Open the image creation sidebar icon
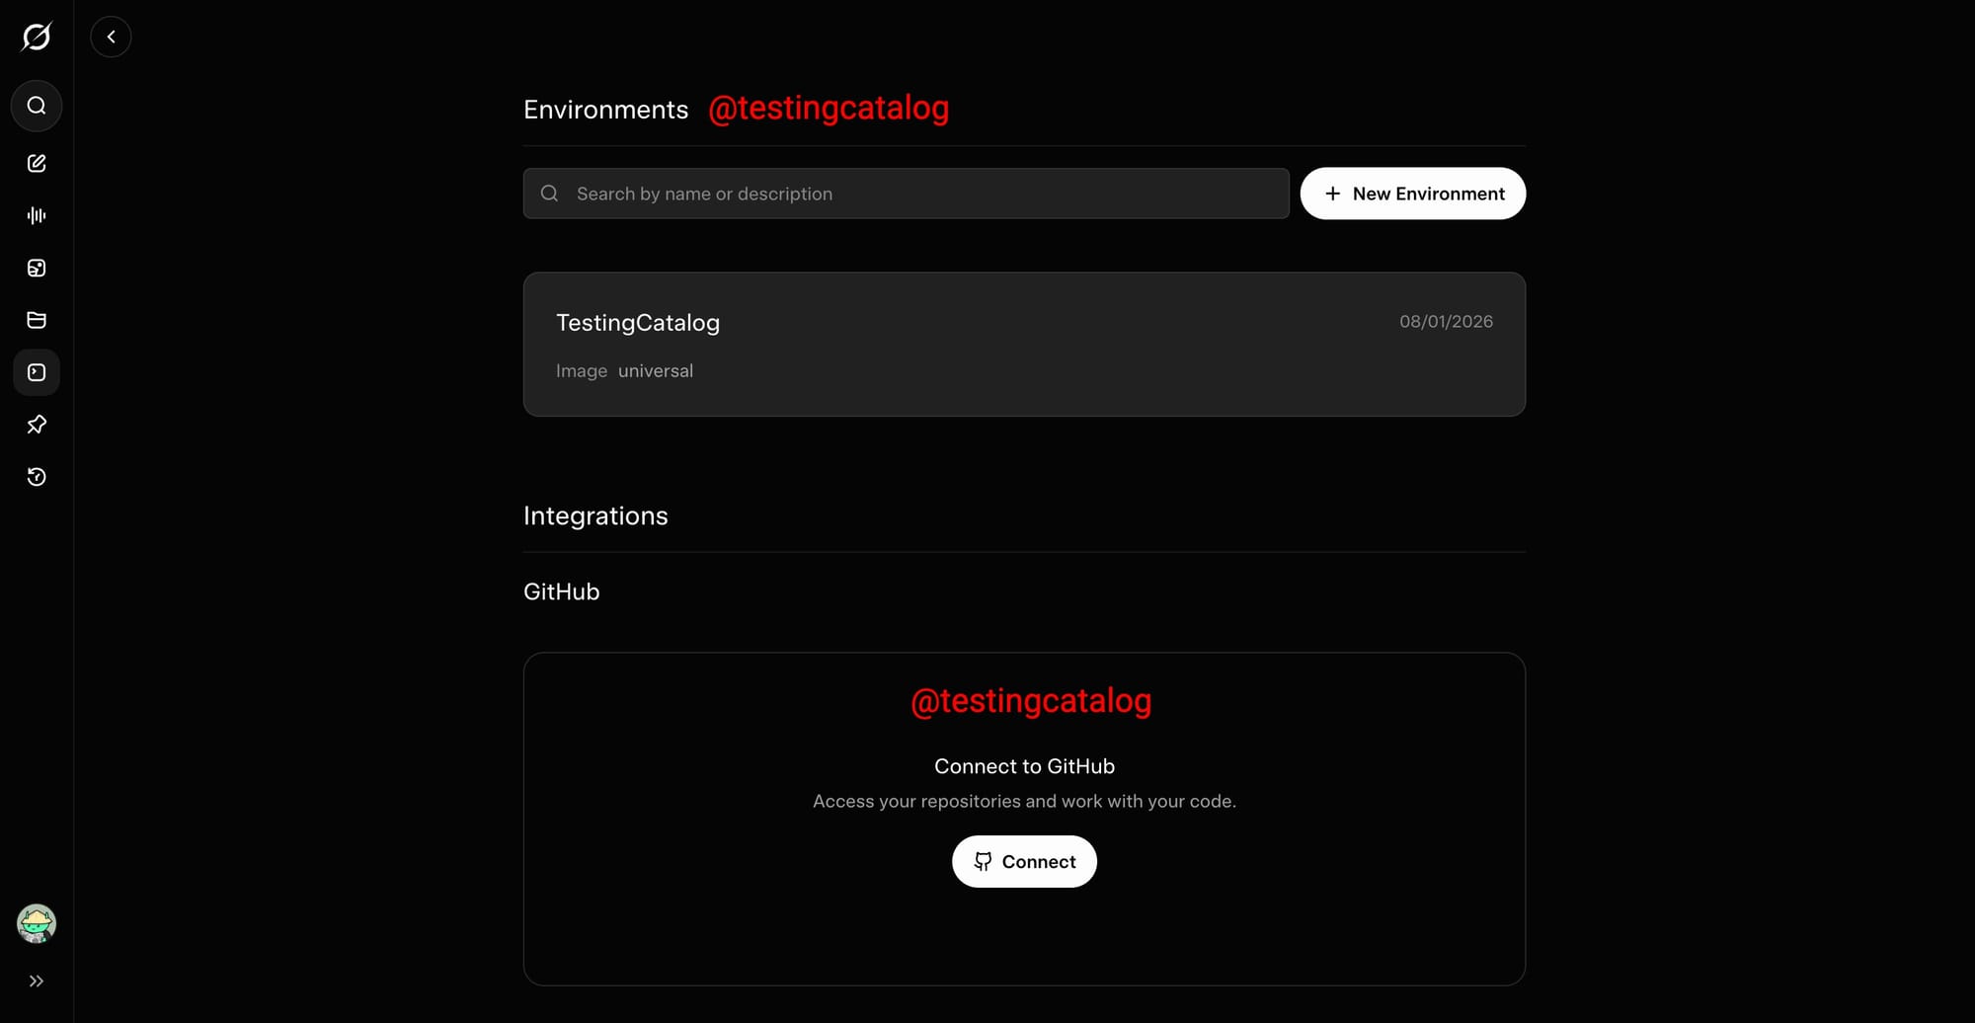Screen dimensions: 1975x1023 coord(37,268)
